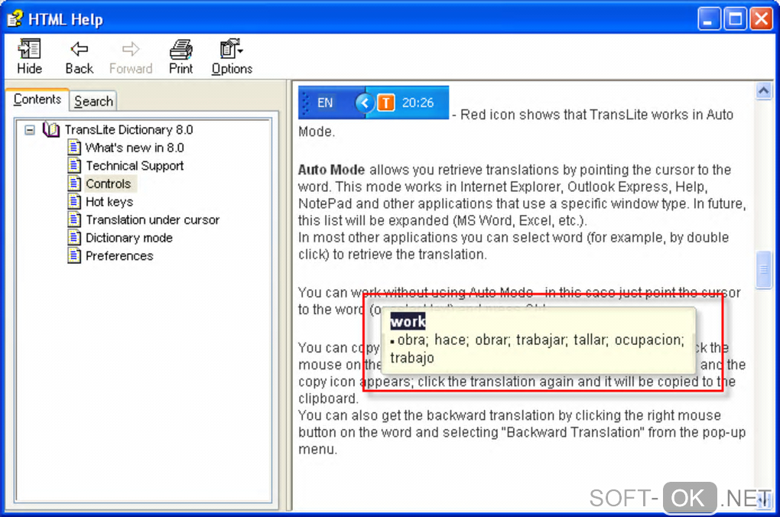Viewport: 780px width, 517px height.
Task: Switch to the Search tab
Action: tap(93, 101)
